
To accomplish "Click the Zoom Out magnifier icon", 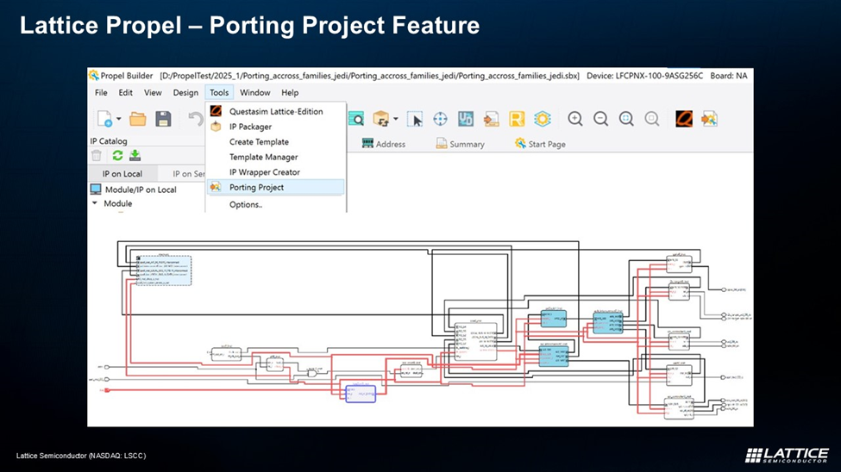I will coord(601,118).
